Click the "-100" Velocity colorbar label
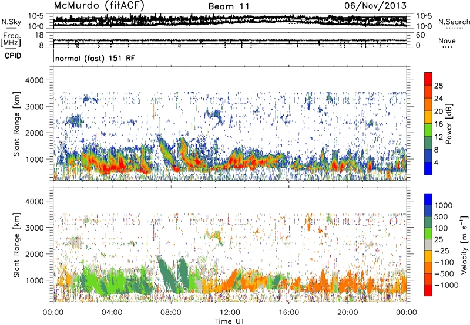This screenshot has height=325, width=470. (444, 262)
